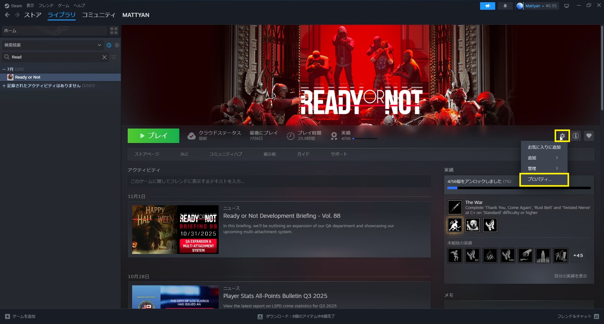Open the game settings gear icon
Screen dimensions: 604x324
(562, 136)
